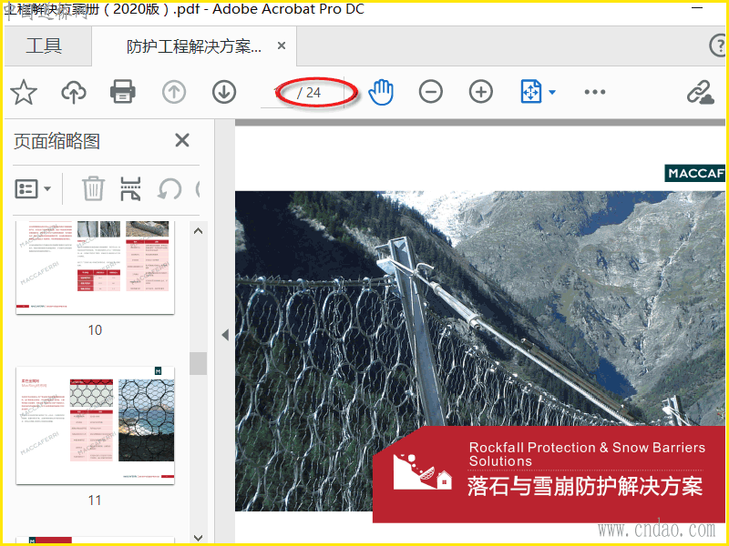This screenshot has width=729, height=546.
Task: Close the 防护工程解决方案 document tab
Action: pyautogui.click(x=282, y=45)
